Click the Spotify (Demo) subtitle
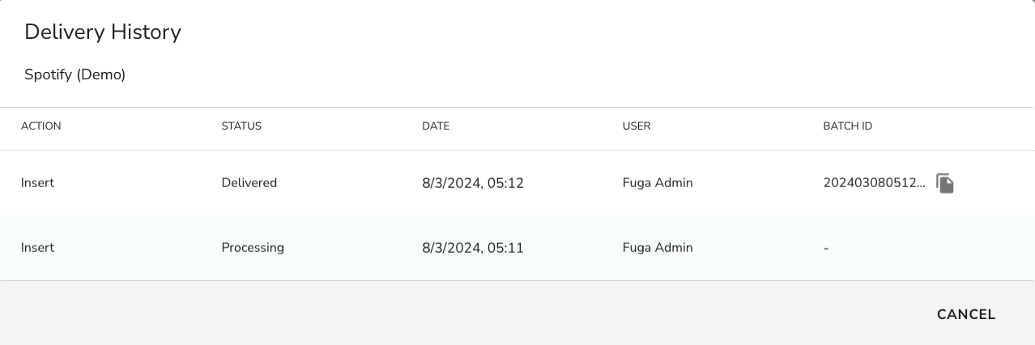 point(75,75)
